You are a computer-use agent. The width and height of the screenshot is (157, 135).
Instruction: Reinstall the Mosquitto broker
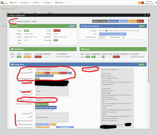coord(54,73)
